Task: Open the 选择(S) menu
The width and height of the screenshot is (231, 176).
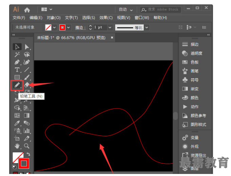Action: [88, 18]
